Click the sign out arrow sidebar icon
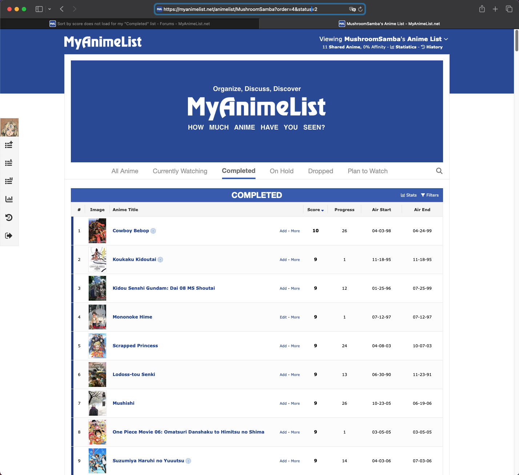This screenshot has width=519, height=475. click(x=9, y=236)
